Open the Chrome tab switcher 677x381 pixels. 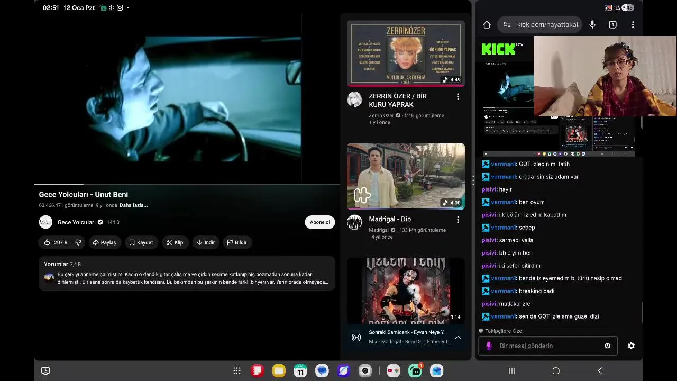[x=612, y=24]
